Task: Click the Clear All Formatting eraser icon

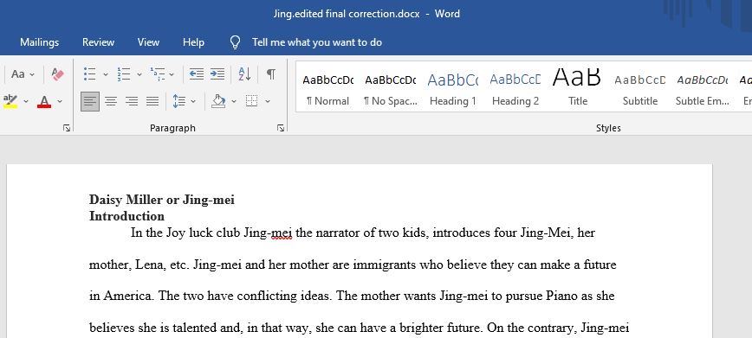Action: [57, 74]
